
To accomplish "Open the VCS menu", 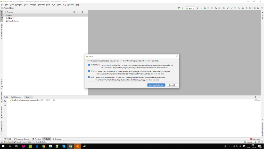I will (x=64, y=5).
